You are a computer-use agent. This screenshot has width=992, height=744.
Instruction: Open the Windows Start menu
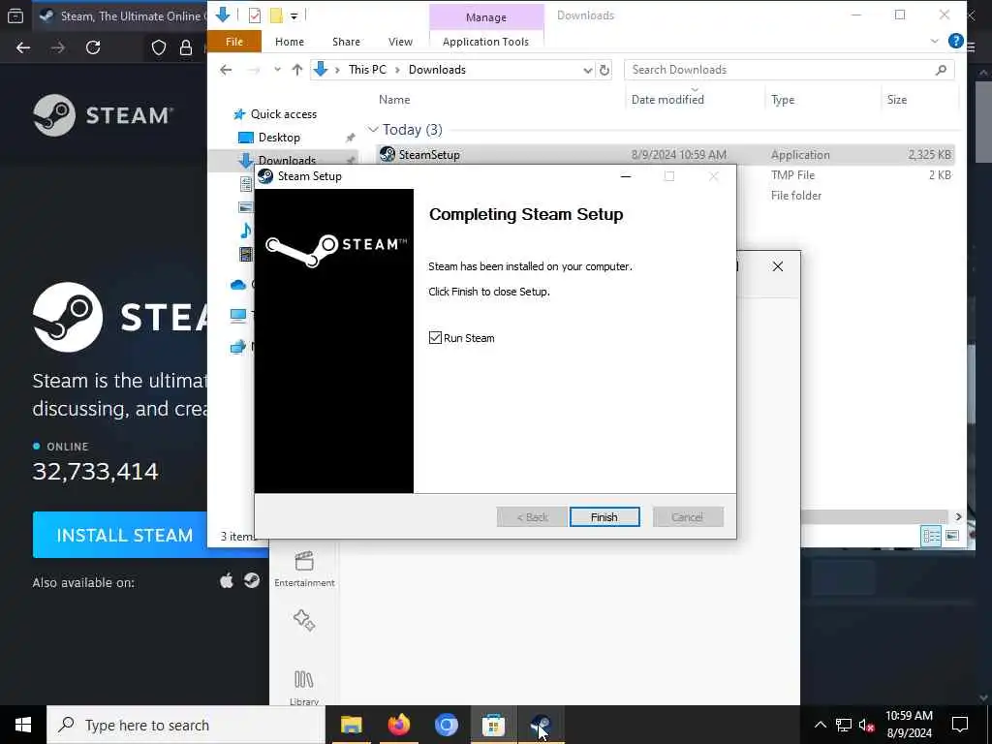(x=23, y=725)
